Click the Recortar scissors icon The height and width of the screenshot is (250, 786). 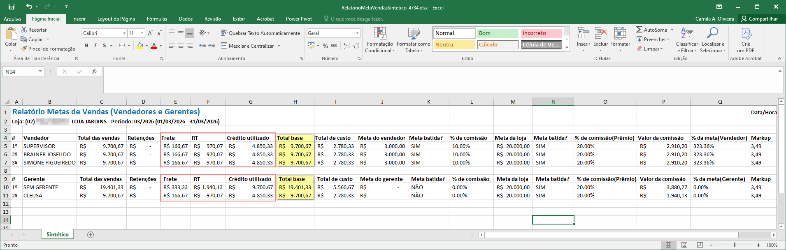tap(24, 30)
